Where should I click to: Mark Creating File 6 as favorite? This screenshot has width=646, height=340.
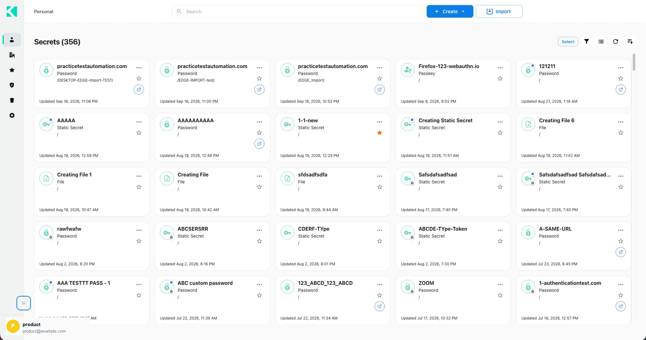620,133
